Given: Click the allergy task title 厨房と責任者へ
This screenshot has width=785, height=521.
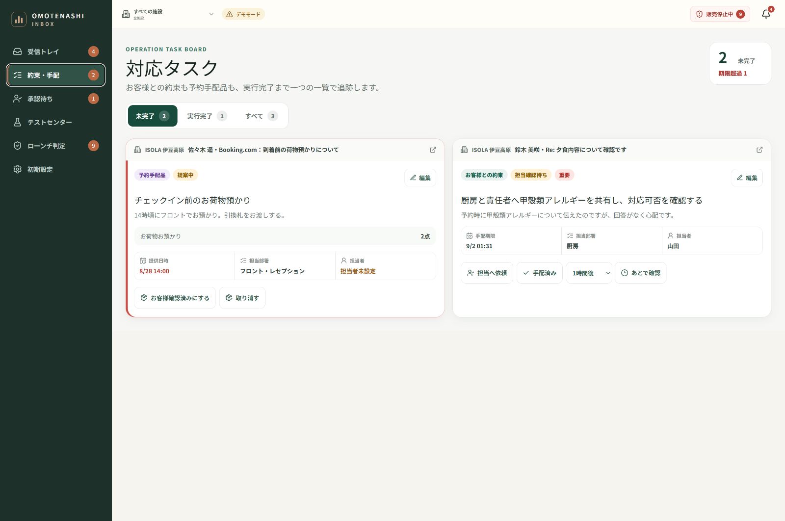Looking at the screenshot, I should pos(581,200).
